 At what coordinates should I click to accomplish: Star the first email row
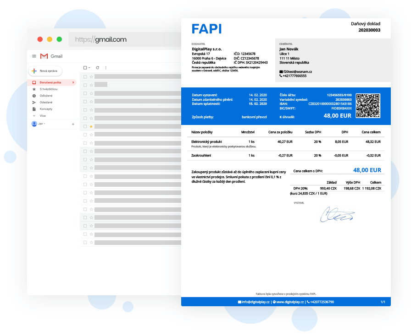91,76
